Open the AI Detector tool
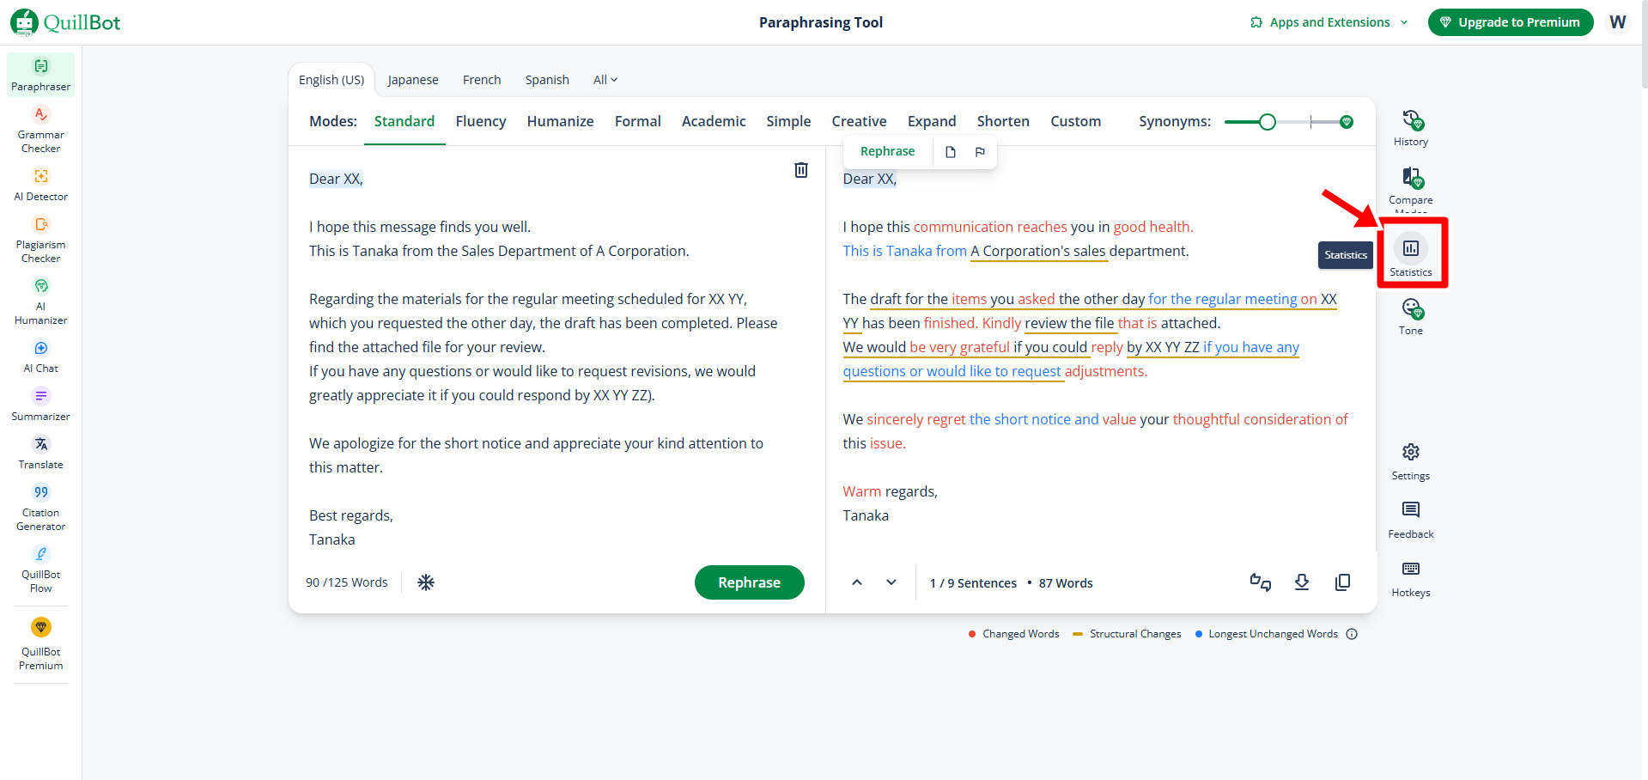The width and height of the screenshot is (1648, 780). pos(41,185)
